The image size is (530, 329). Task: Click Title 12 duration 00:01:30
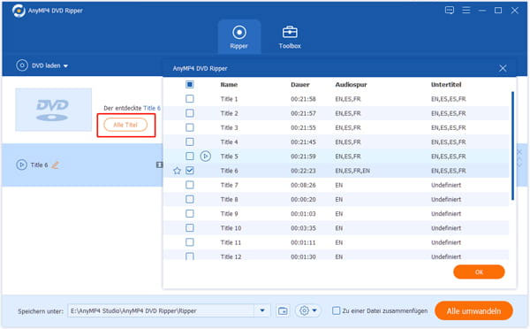click(303, 256)
